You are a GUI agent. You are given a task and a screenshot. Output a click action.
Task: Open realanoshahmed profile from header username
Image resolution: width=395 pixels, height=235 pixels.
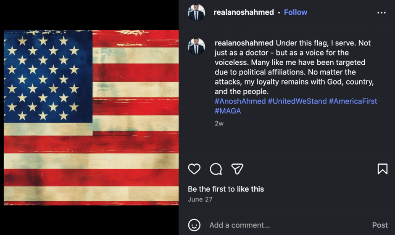243,12
